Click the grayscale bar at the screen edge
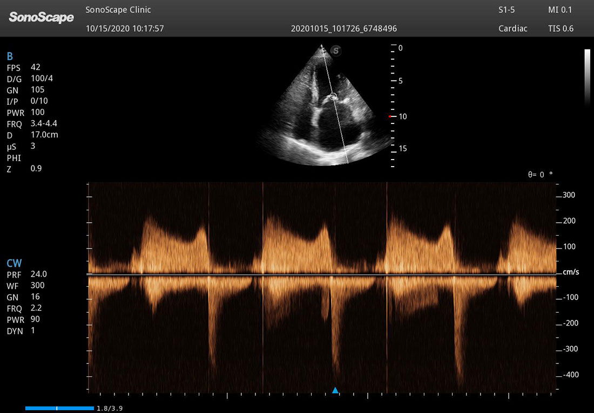The width and height of the screenshot is (594, 413). coord(587,78)
